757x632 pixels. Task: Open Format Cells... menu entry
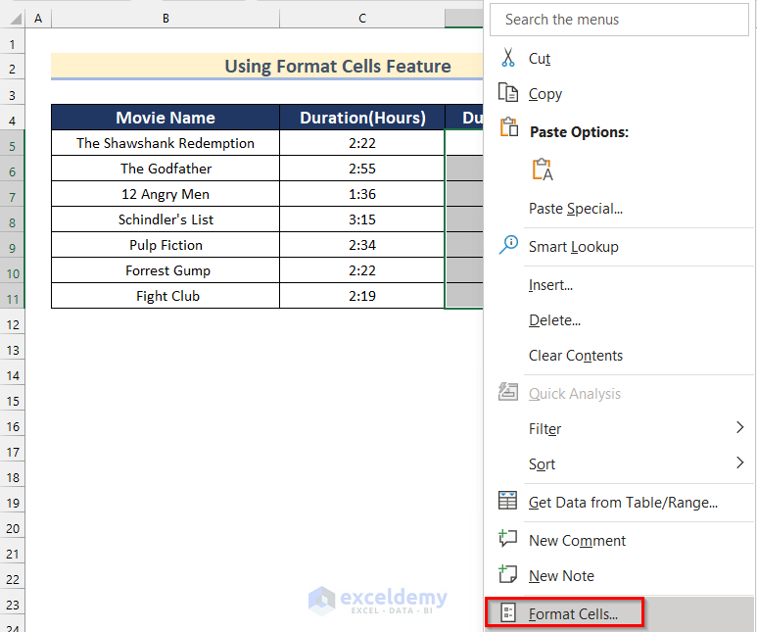coord(573,614)
